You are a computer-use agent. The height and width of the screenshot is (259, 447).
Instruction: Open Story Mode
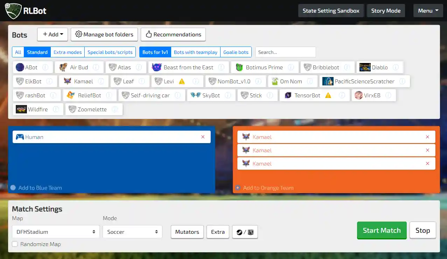coord(386,10)
